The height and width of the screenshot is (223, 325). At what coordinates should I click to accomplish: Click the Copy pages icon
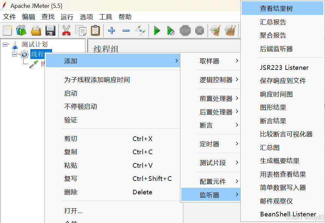[x=81, y=31]
